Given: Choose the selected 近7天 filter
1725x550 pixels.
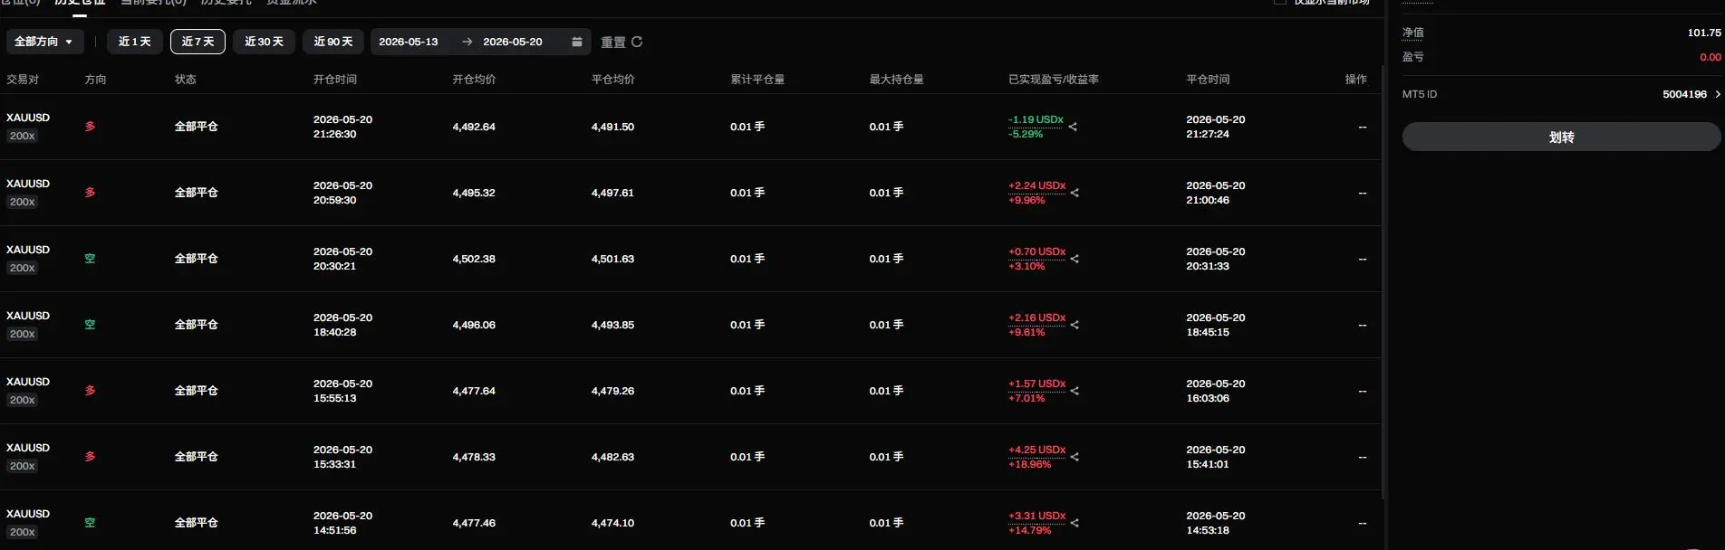Looking at the screenshot, I should pos(198,42).
